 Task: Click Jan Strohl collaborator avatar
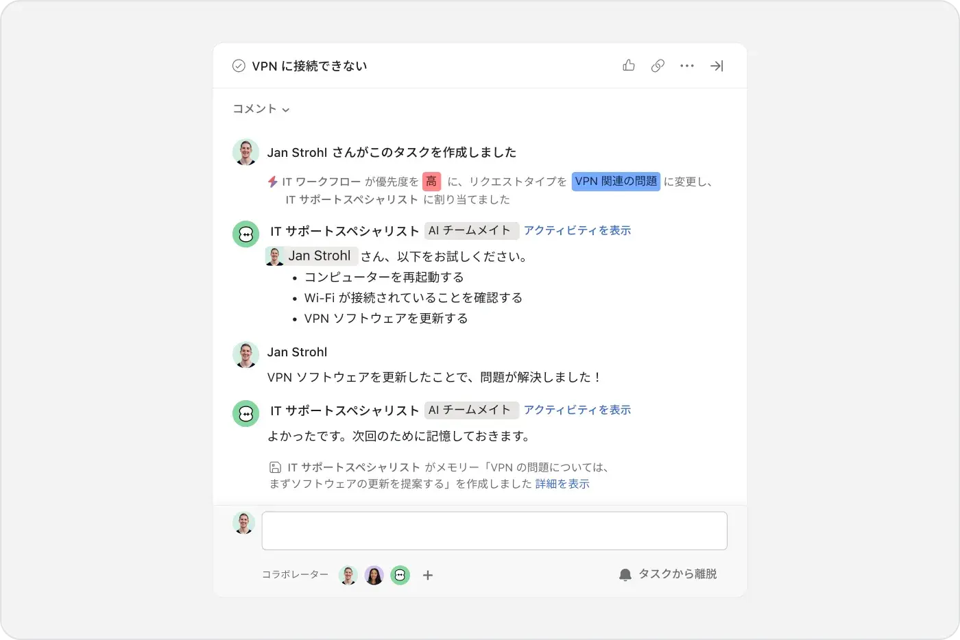[348, 575]
